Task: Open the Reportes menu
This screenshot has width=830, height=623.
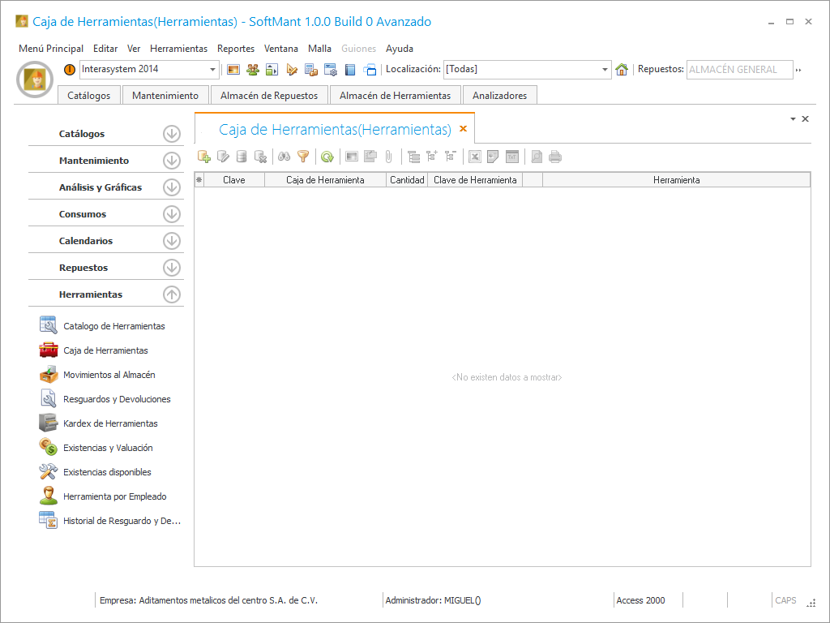Action: [x=235, y=49]
